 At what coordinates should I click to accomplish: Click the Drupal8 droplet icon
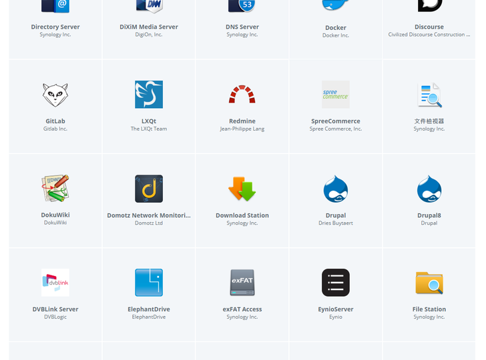[429, 189]
